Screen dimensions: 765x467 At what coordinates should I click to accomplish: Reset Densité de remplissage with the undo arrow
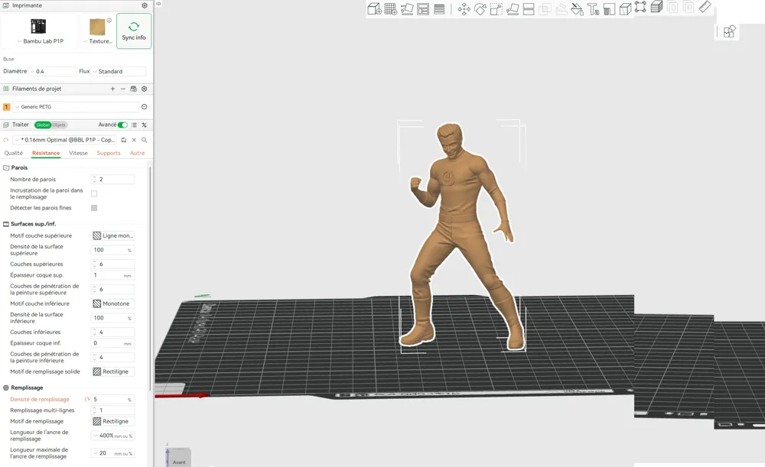click(x=87, y=399)
